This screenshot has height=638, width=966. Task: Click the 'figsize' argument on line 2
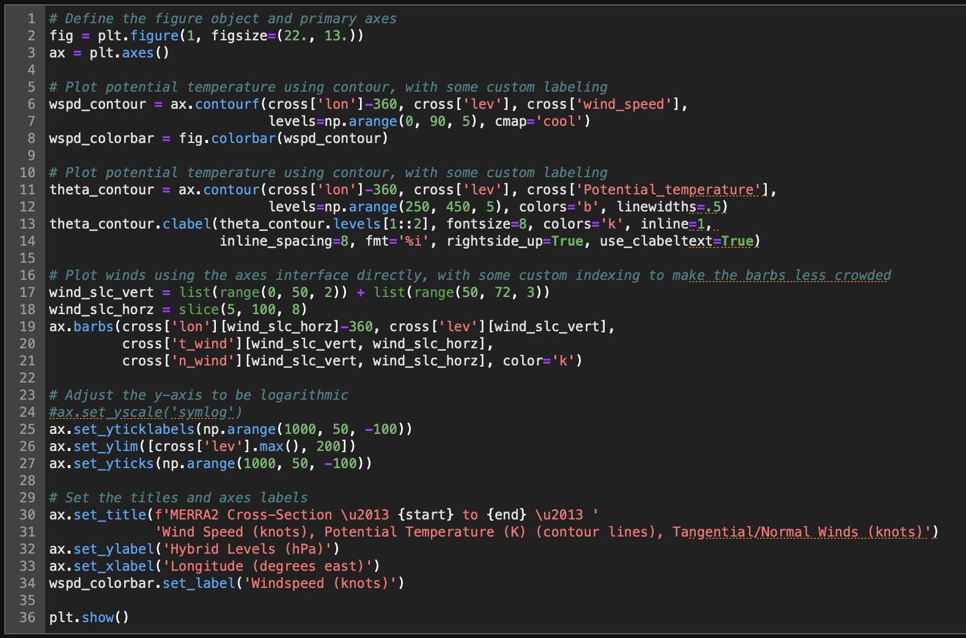tap(239, 35)
